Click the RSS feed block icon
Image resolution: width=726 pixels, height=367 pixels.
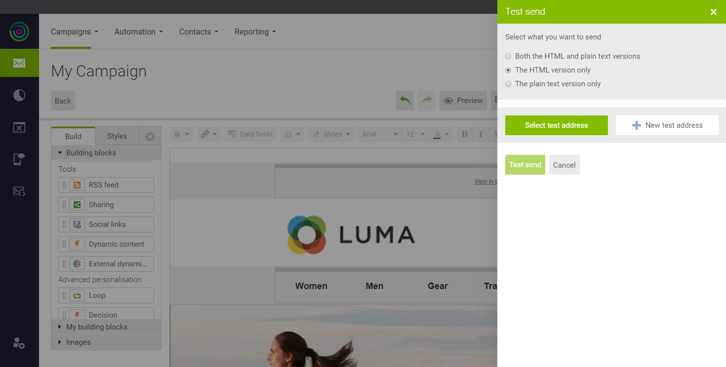(x=77, y=185)
